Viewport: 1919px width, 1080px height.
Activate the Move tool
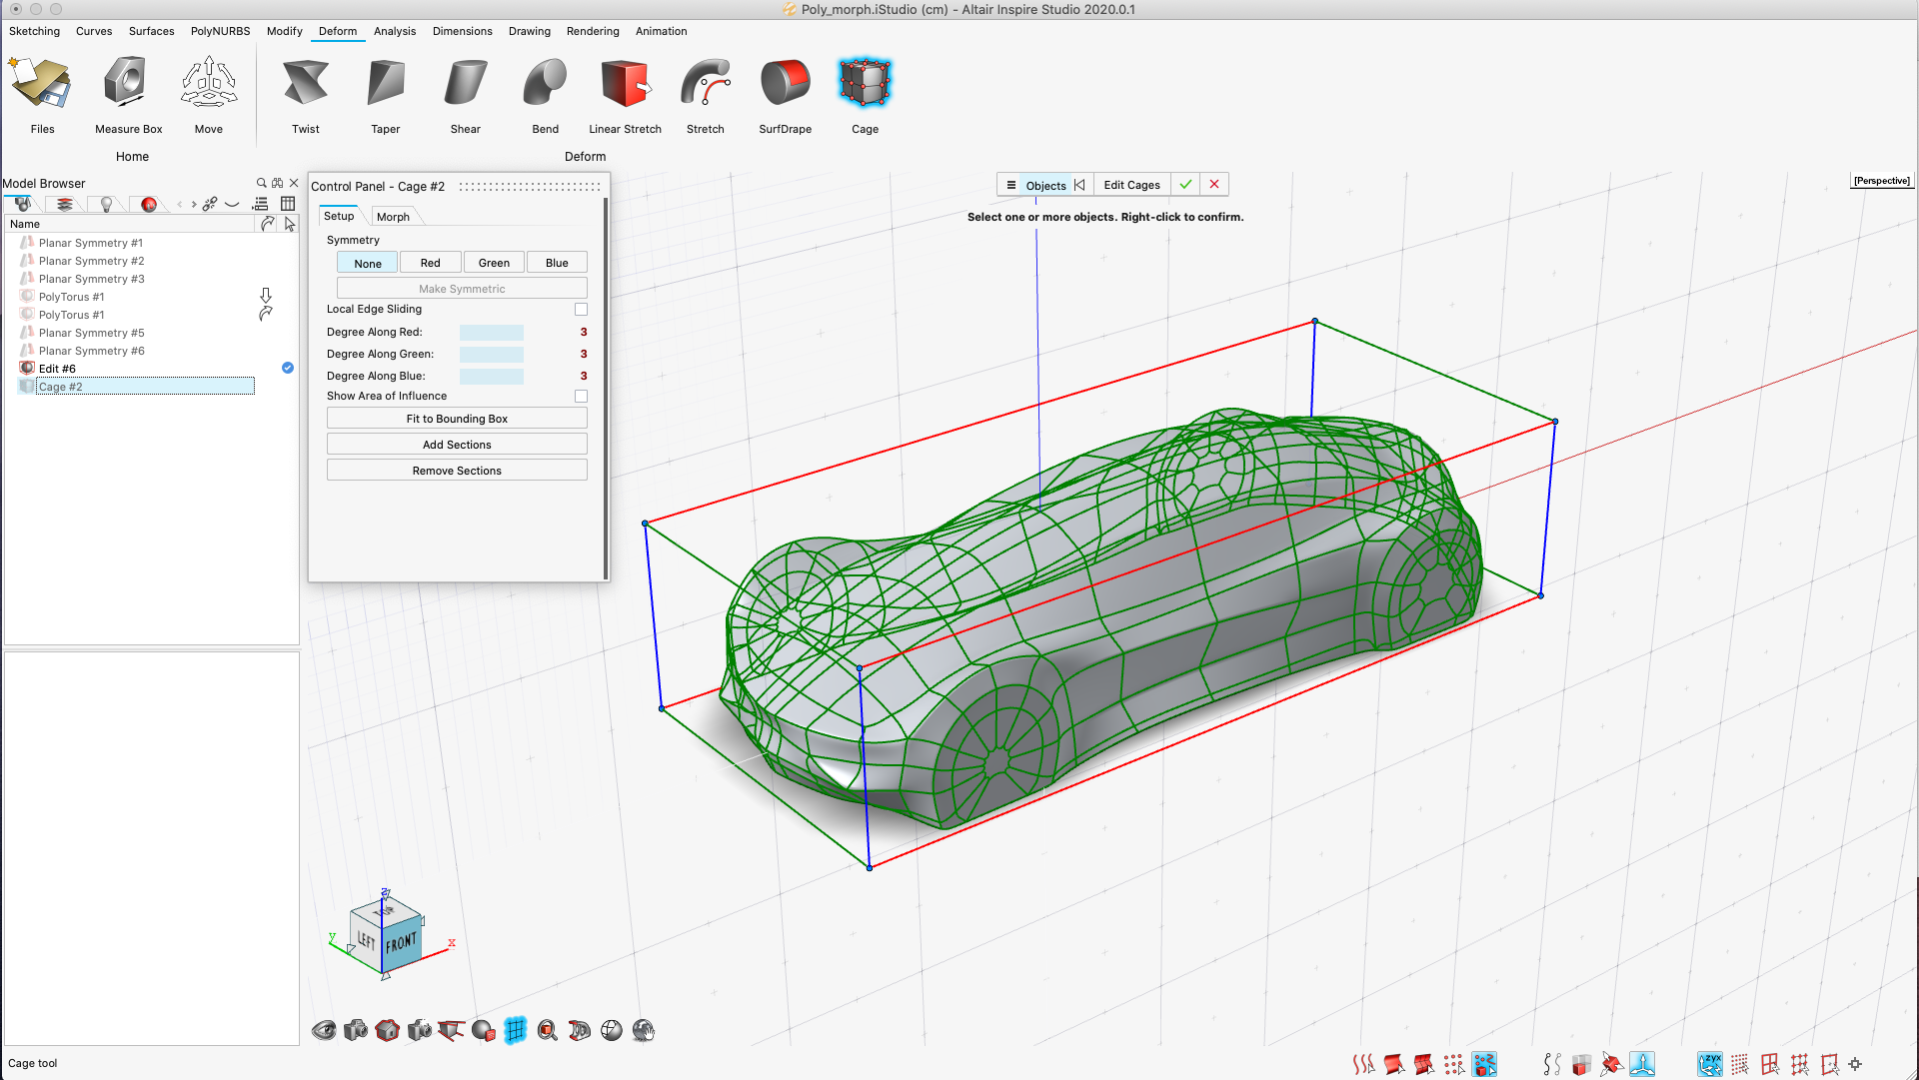coord(209,96)
